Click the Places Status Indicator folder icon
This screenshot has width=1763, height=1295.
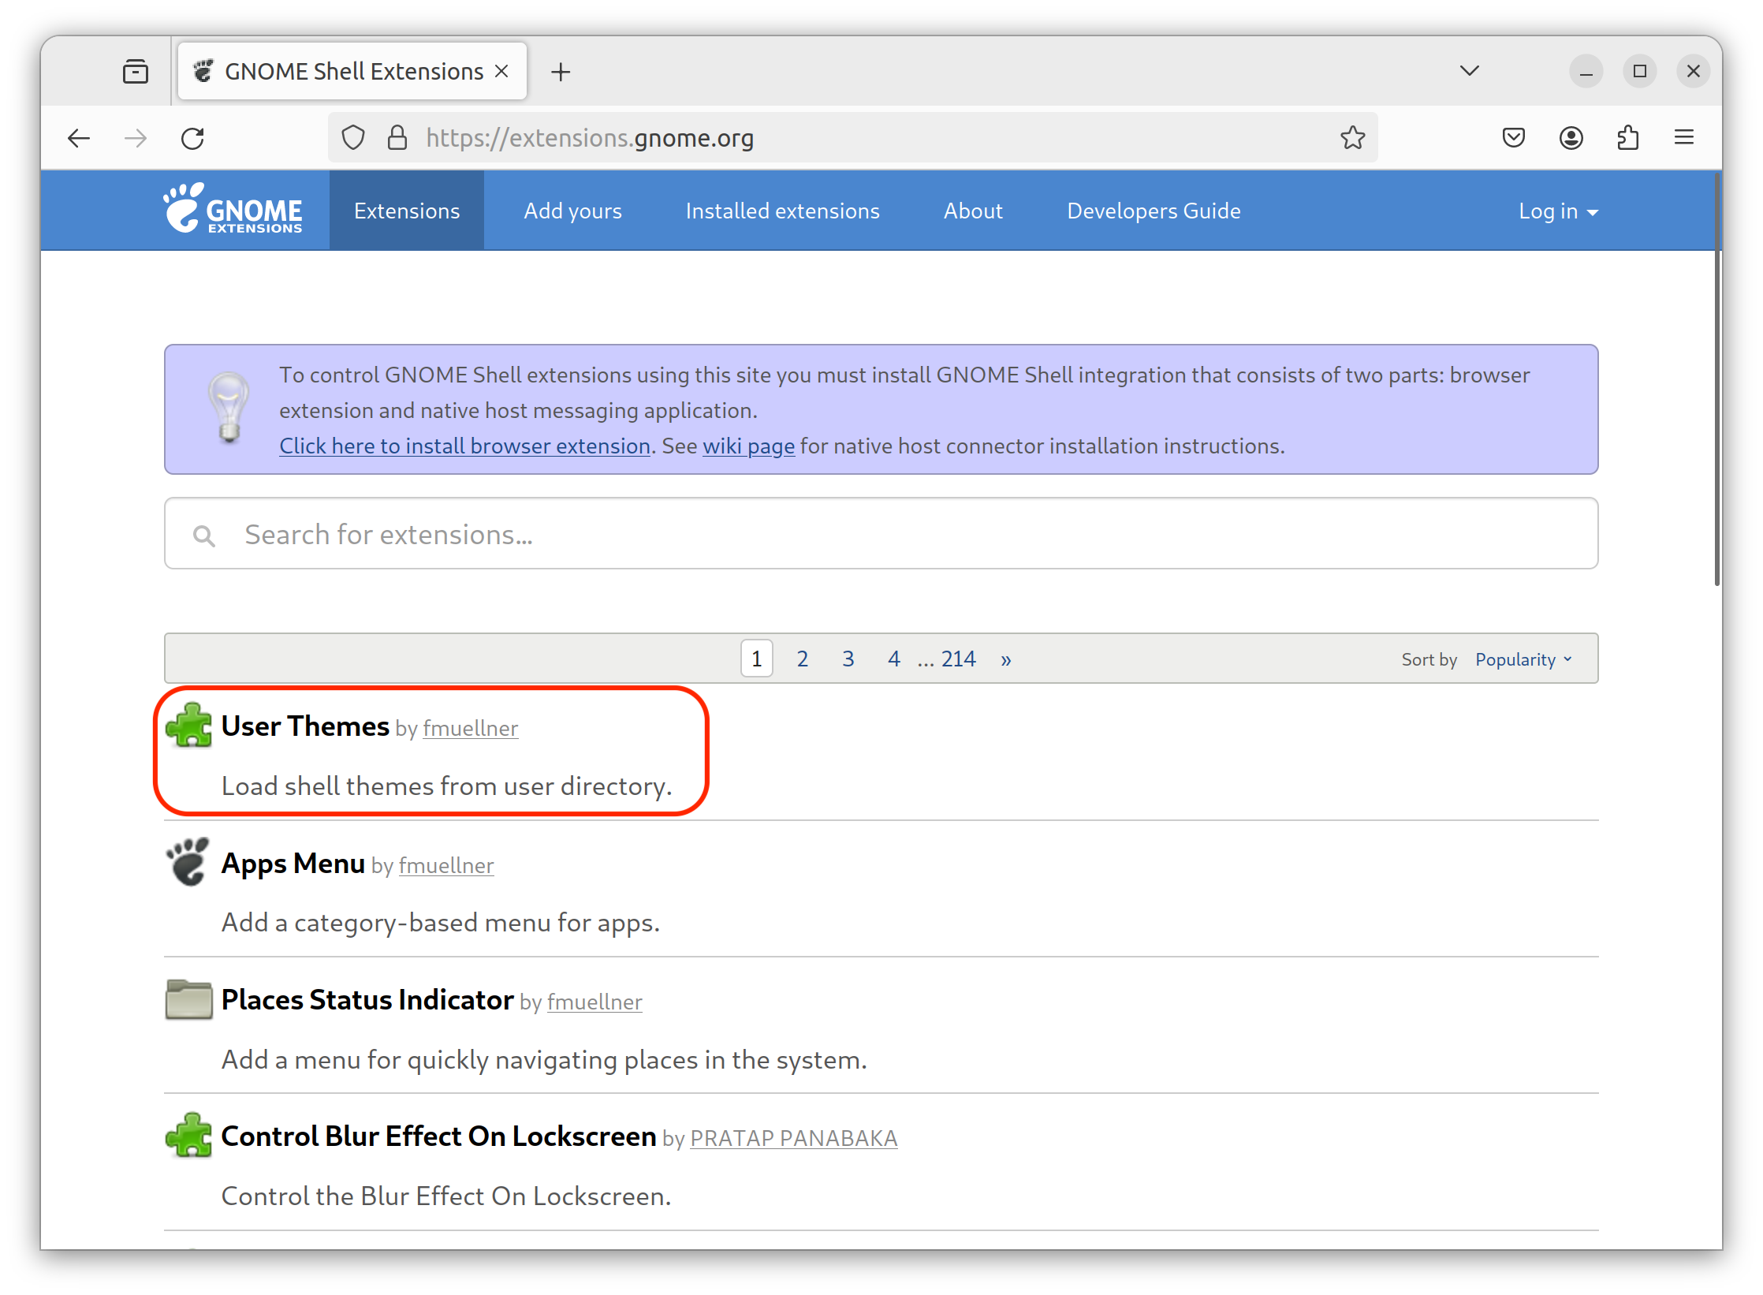(x=188, y=999)
